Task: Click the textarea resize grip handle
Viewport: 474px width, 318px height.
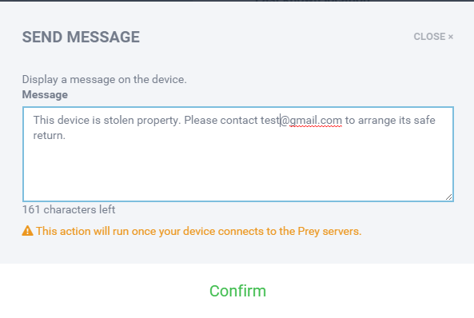Action: point(449,197)
